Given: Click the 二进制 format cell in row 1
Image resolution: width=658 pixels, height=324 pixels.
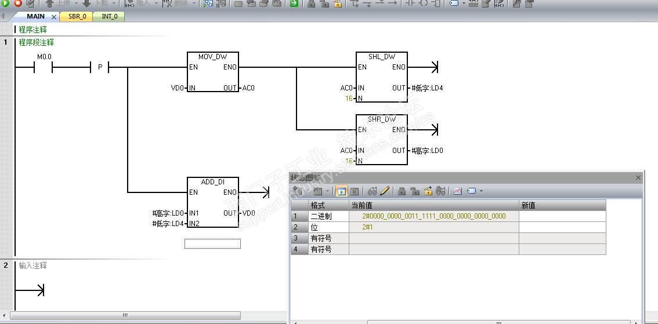Looking at the screenshot, I should click(328, 216).
